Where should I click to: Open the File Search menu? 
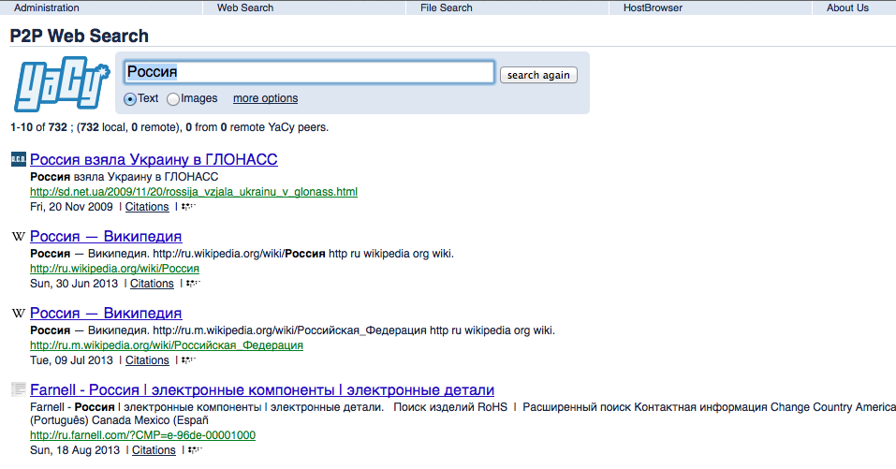(x=447, y=8)
